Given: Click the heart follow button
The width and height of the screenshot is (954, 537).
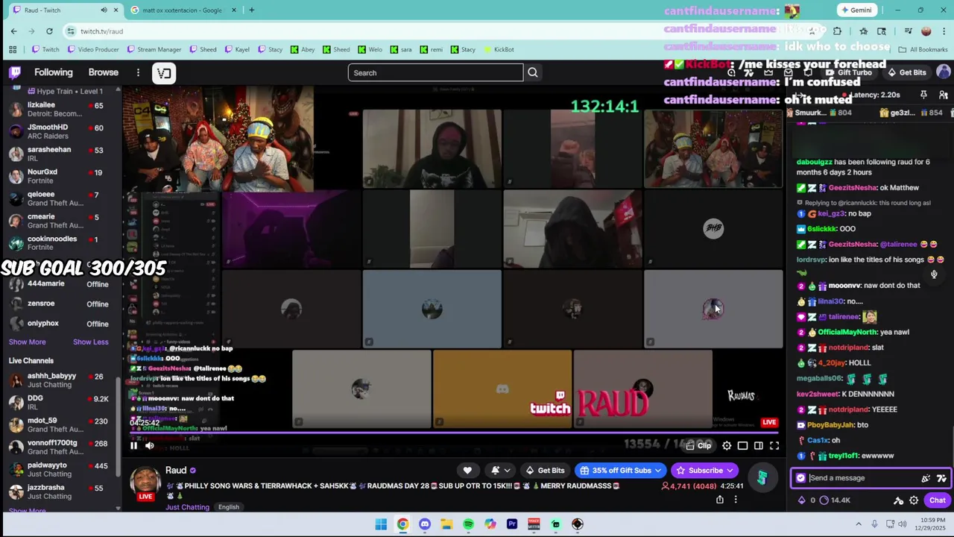Looking at the screenshot, I should click(x=467, y=471).
